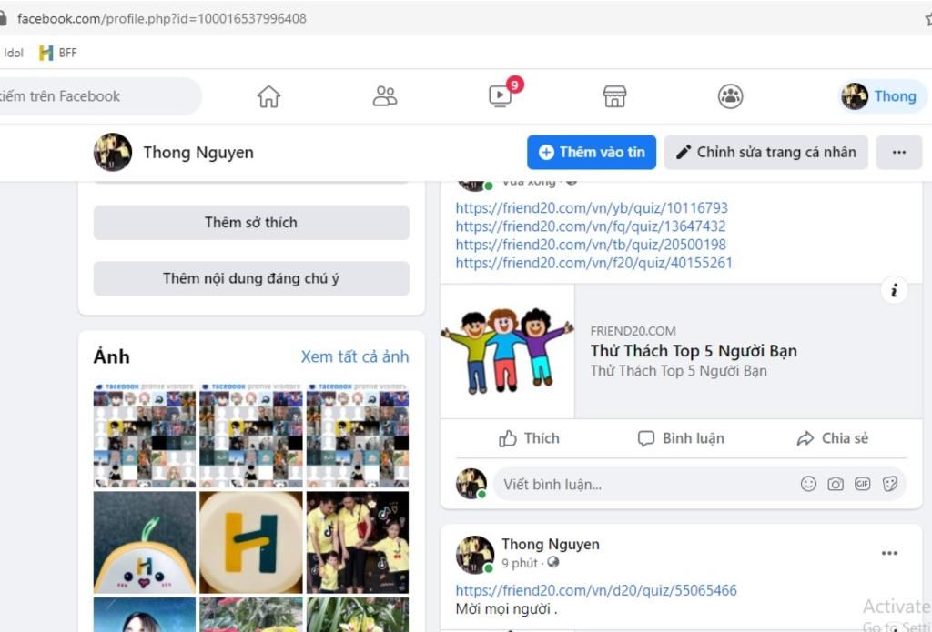932x632 pixels.
Task: Click the Thong Nguyen name in sticky header
Action: coord(198,153)
